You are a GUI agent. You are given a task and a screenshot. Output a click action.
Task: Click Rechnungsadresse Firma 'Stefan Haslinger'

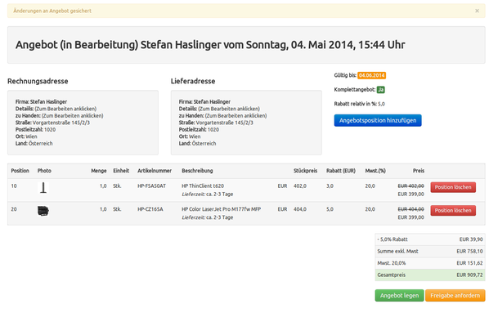tap(48, 101)
